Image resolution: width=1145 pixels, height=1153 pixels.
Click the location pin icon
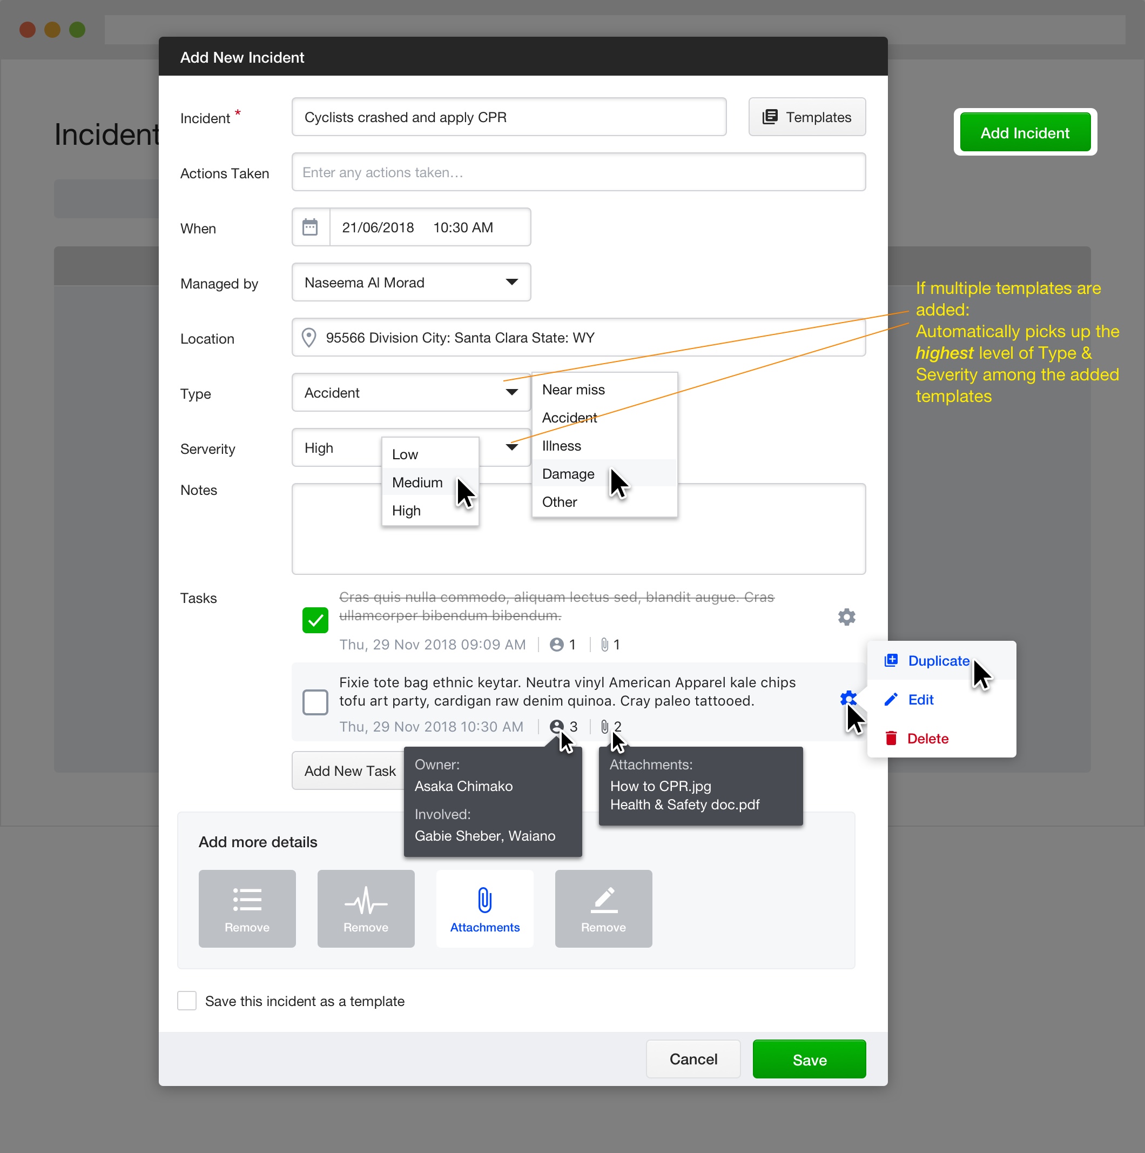point(311,337)
